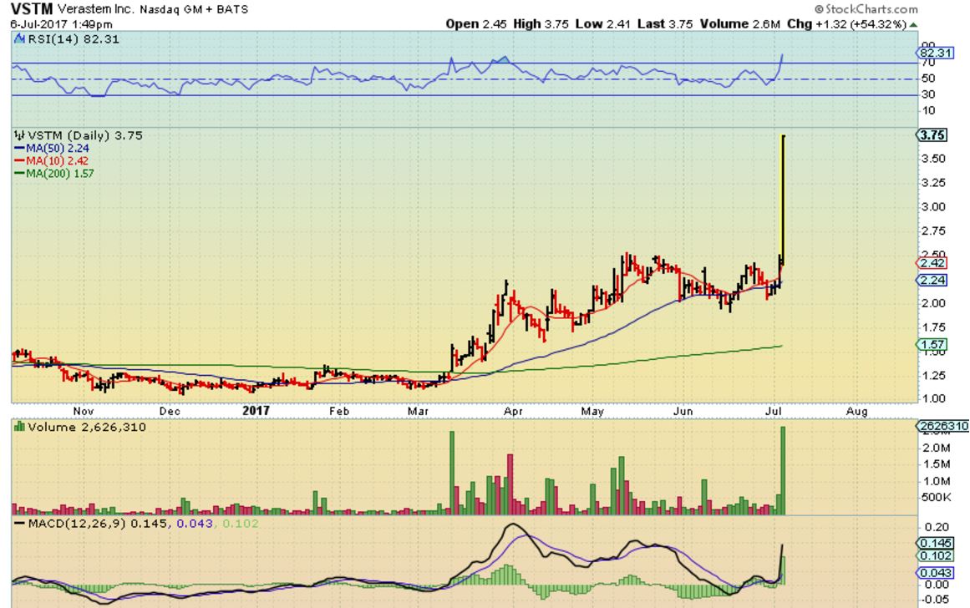
Task: Click the 3.50 price axis label
Action: click(x=933, y=159)
